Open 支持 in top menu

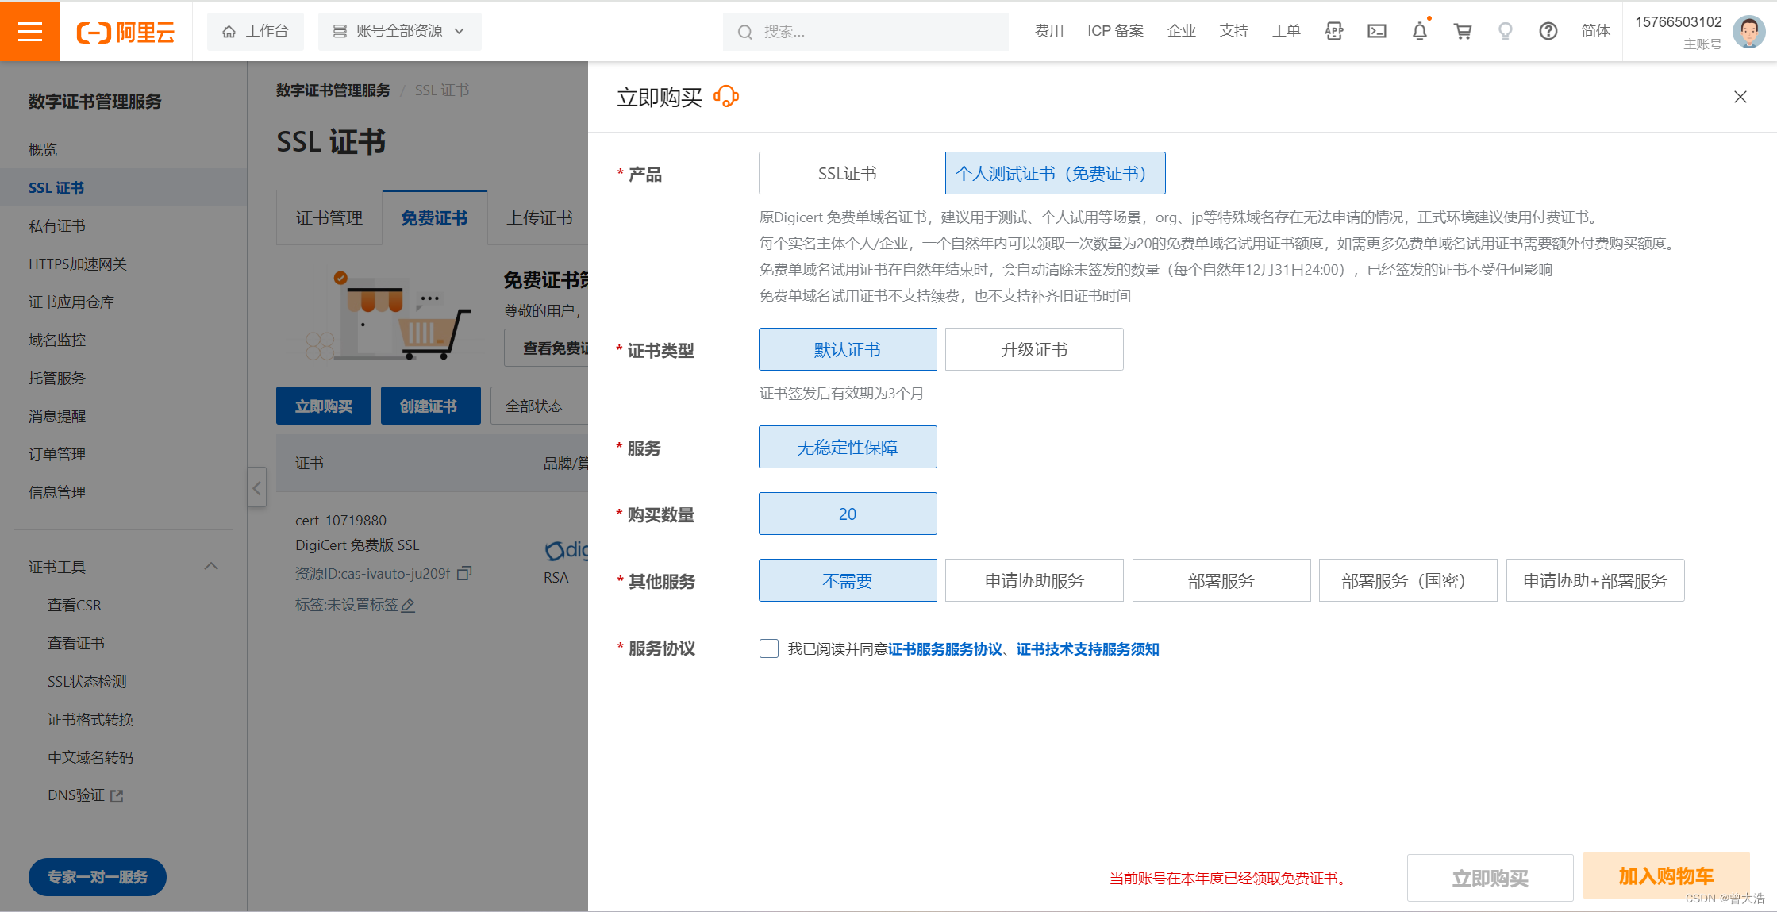pyautogui.click(x=1233, y=31)
